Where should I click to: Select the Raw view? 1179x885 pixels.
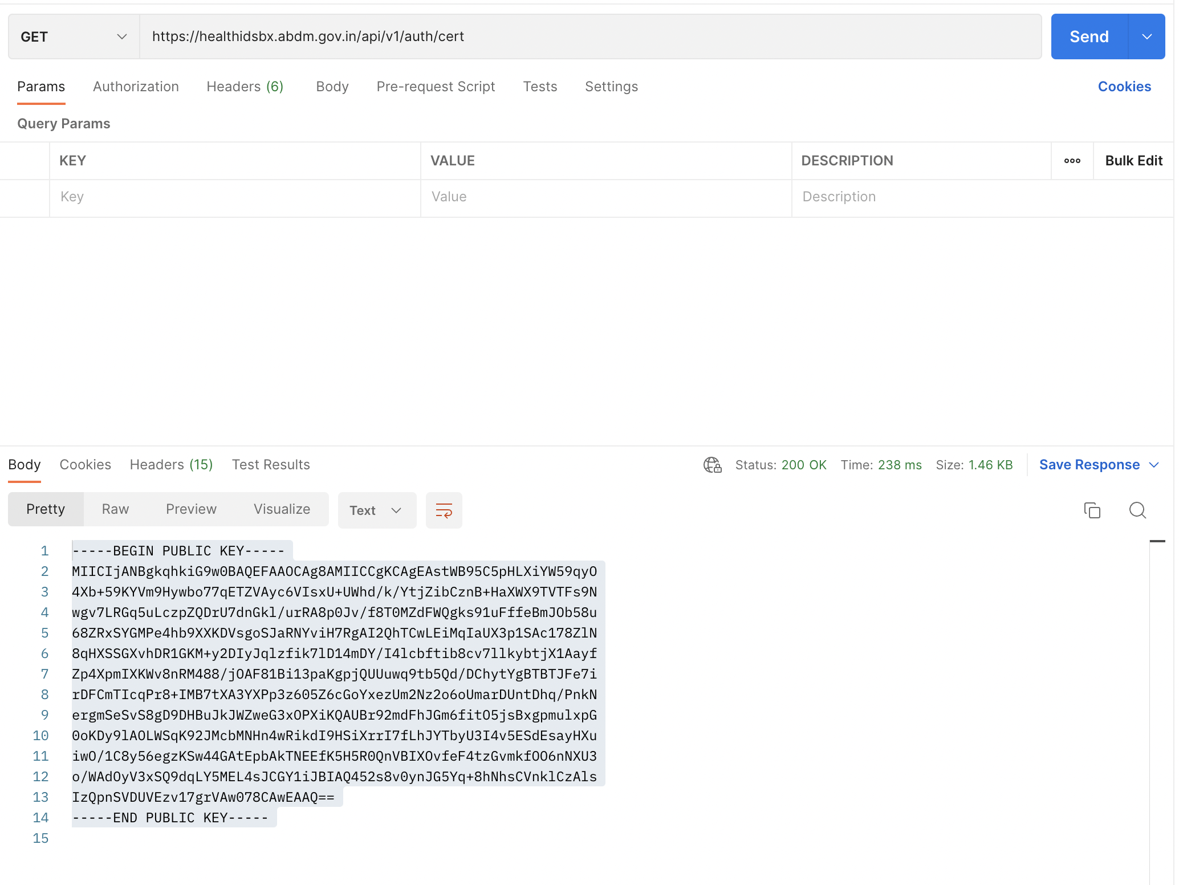click(115, 509)
